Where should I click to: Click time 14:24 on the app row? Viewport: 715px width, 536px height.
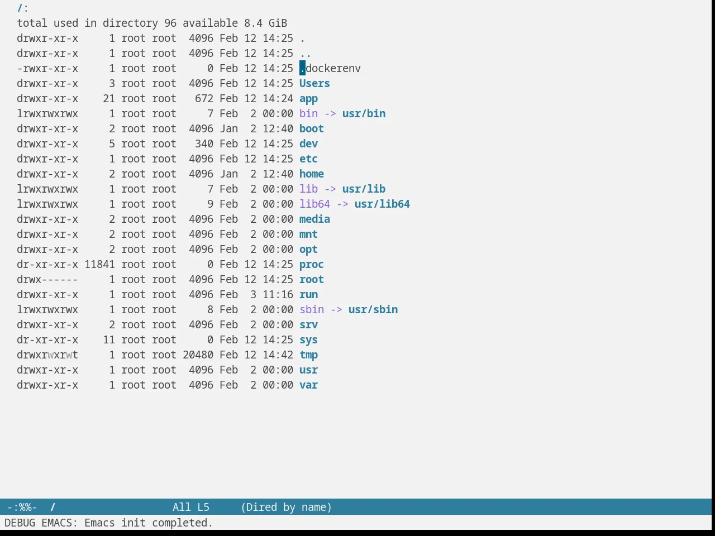point(278,98)
